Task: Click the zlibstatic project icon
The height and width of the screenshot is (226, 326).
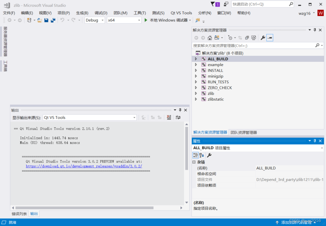Action: point(204,99)
